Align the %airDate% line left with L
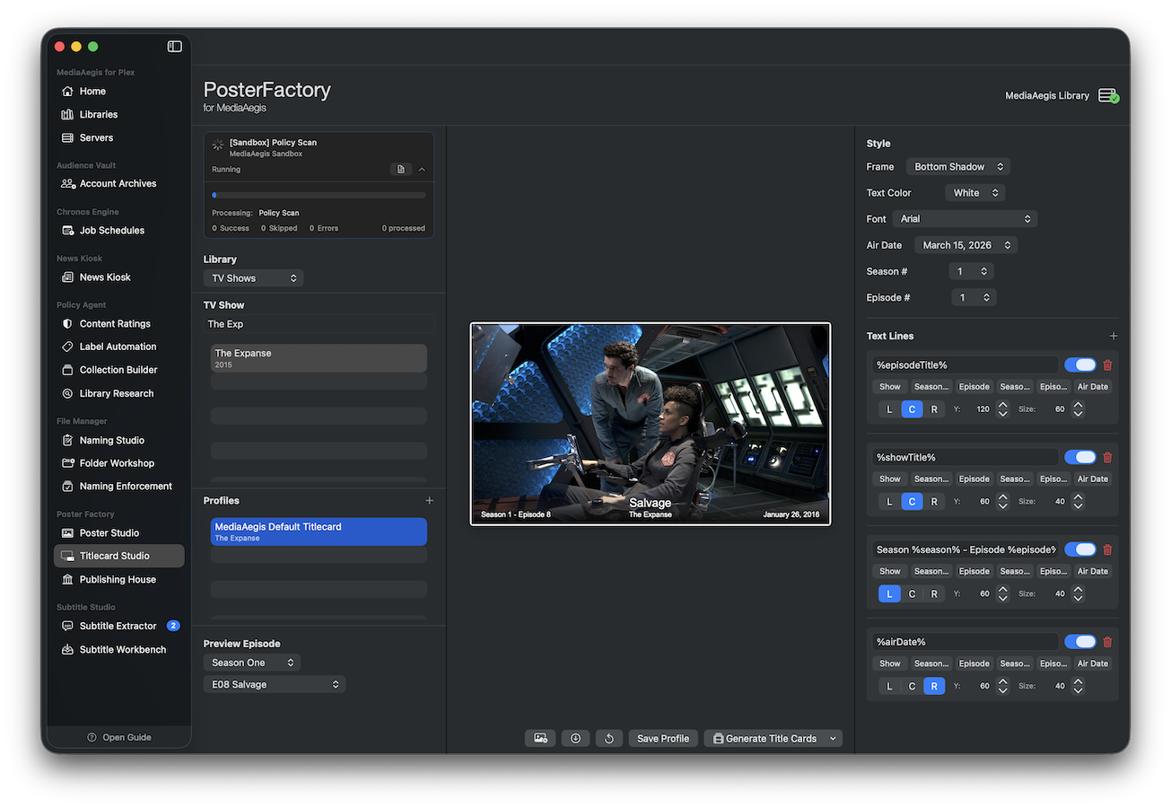Image resolution: width=1171 pixels, height=808 pixels. [x=889, y=686]
